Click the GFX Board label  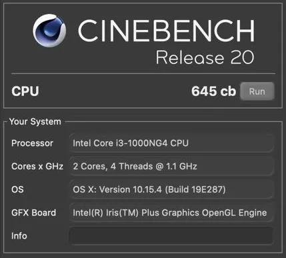coord(33,213)
